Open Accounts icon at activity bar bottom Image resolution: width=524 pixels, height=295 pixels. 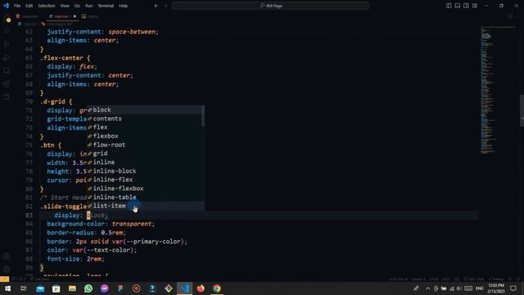point(7,256)
